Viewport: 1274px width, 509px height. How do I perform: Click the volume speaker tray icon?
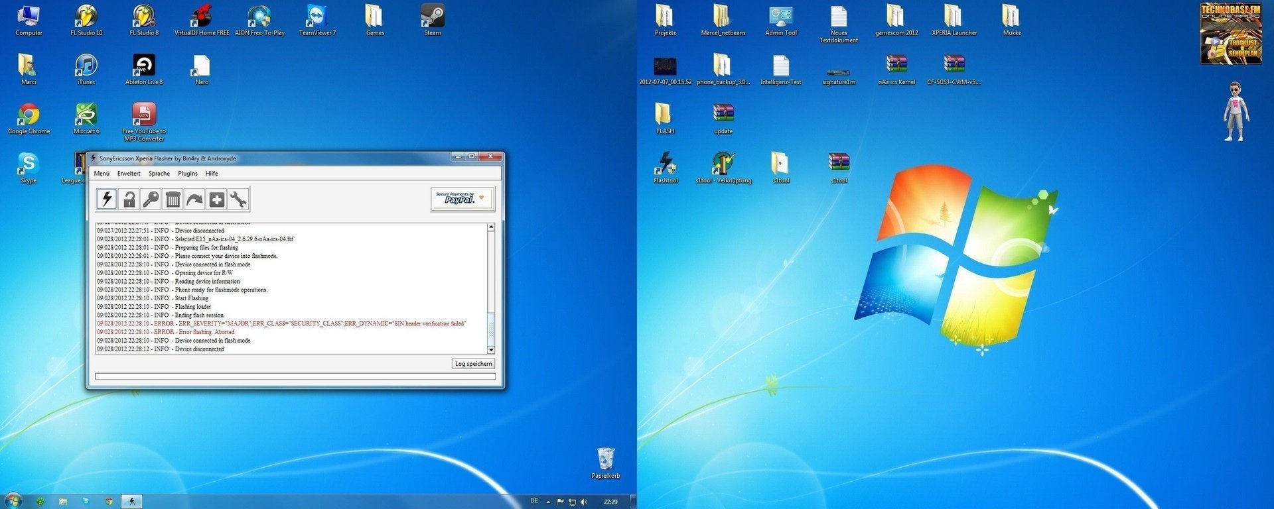584,502
